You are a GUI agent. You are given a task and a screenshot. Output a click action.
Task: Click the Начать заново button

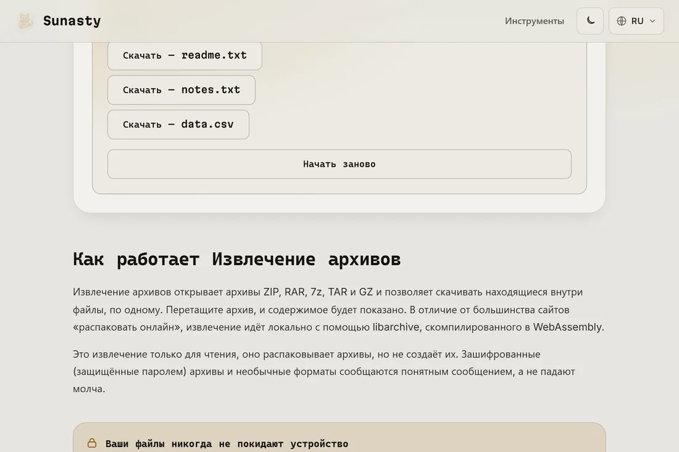(x=339, y=164)
